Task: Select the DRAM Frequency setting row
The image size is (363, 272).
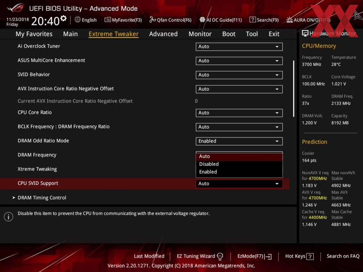Action: (x=37, y=155)
